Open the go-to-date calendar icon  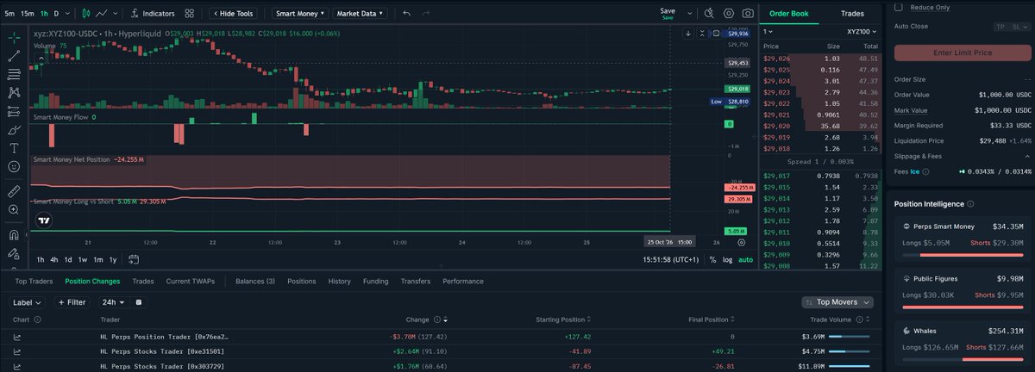[135, 259]
